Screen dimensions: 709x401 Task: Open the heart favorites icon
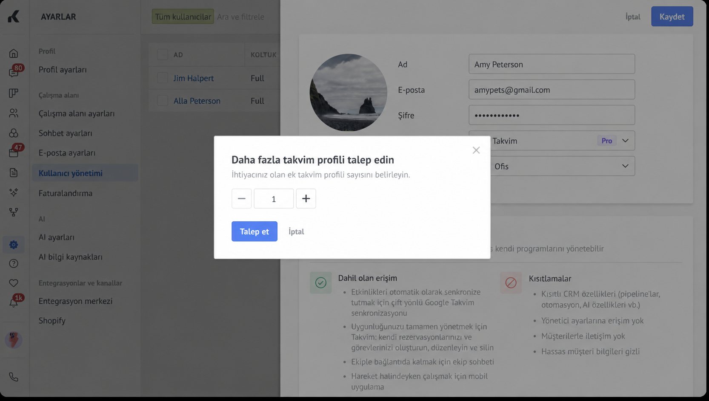[x=14, y=283]
